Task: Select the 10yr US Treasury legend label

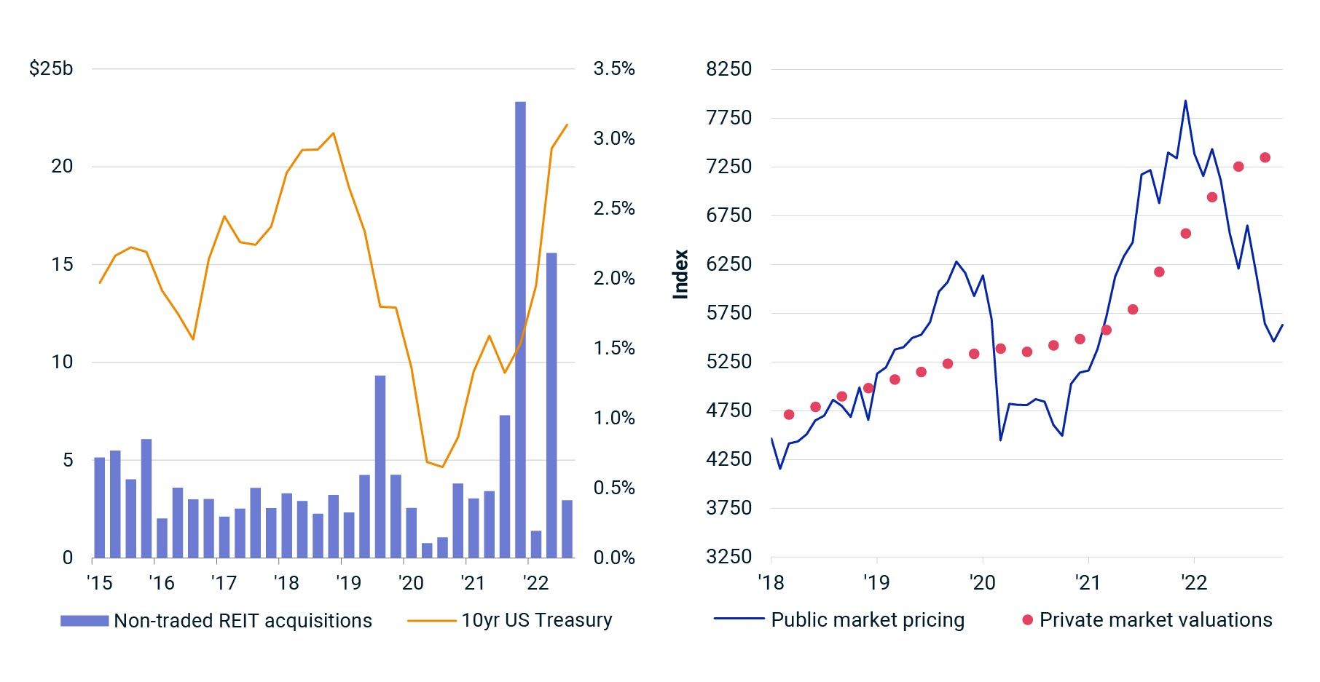Action: [x=536, y=620]
